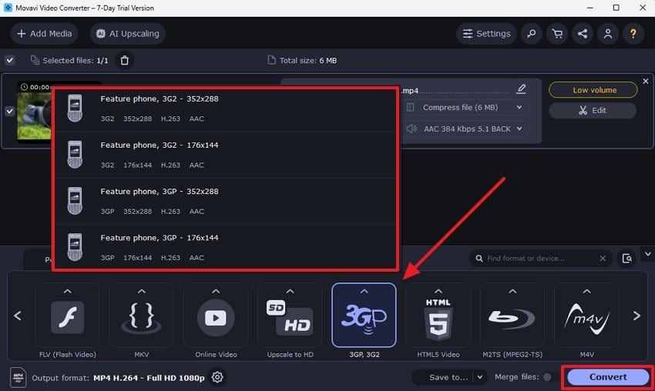The image size is (655, 391).
Task: Go to next formats with right arrow
Action: click(x=637, y=316)
